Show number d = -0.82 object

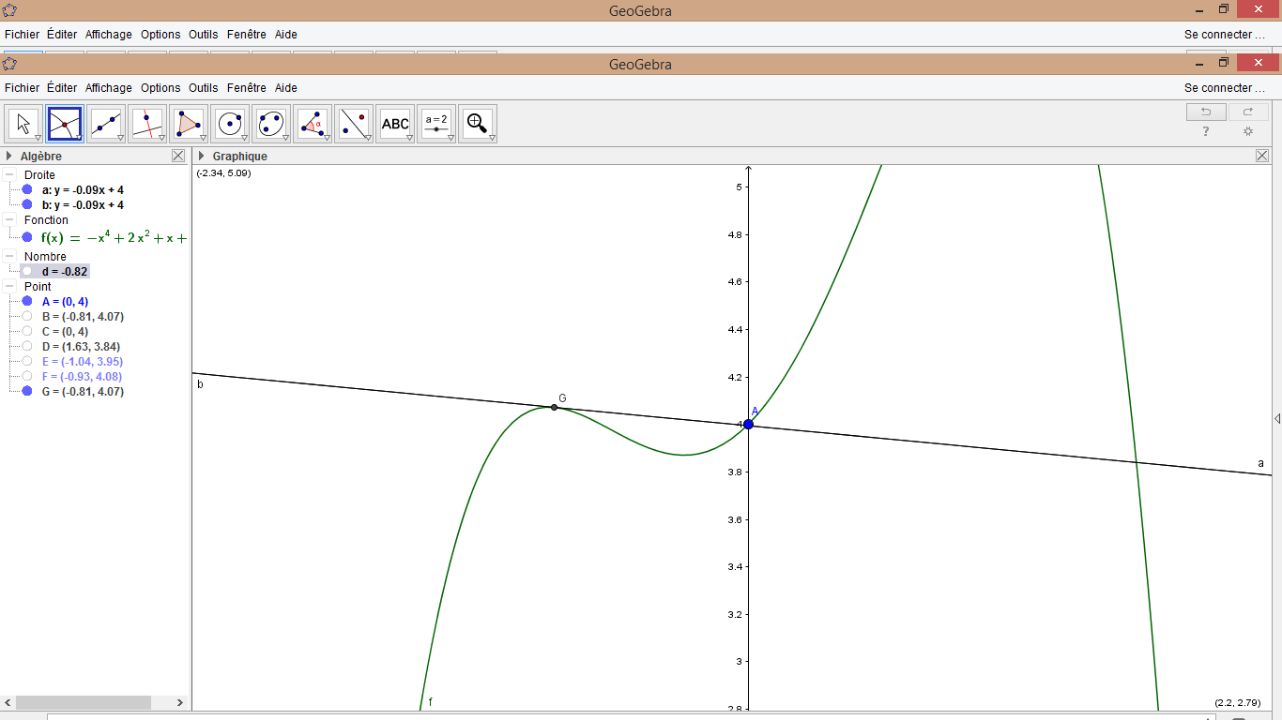click(27, 272)
